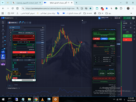Screen dimensions: 136x102
Task: Mute the PocketOption browser tab speaker icon
Action: point(69,3)
